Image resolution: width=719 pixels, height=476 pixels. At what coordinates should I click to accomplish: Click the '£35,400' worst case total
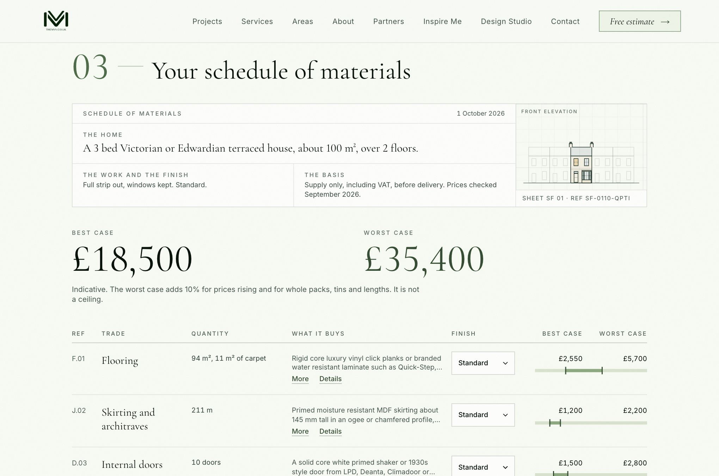(x=424, y=260)
